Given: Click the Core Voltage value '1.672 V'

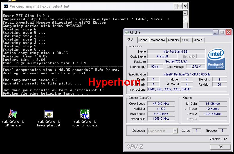Looking at the screenshot, I should 196,66.
